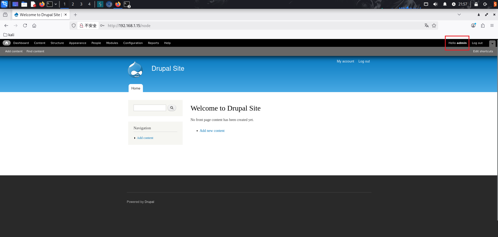The height and width of the screenshot is (237, 498).
Task: Switch to workspace 3 in taskbar
Action: pos(81,4)
